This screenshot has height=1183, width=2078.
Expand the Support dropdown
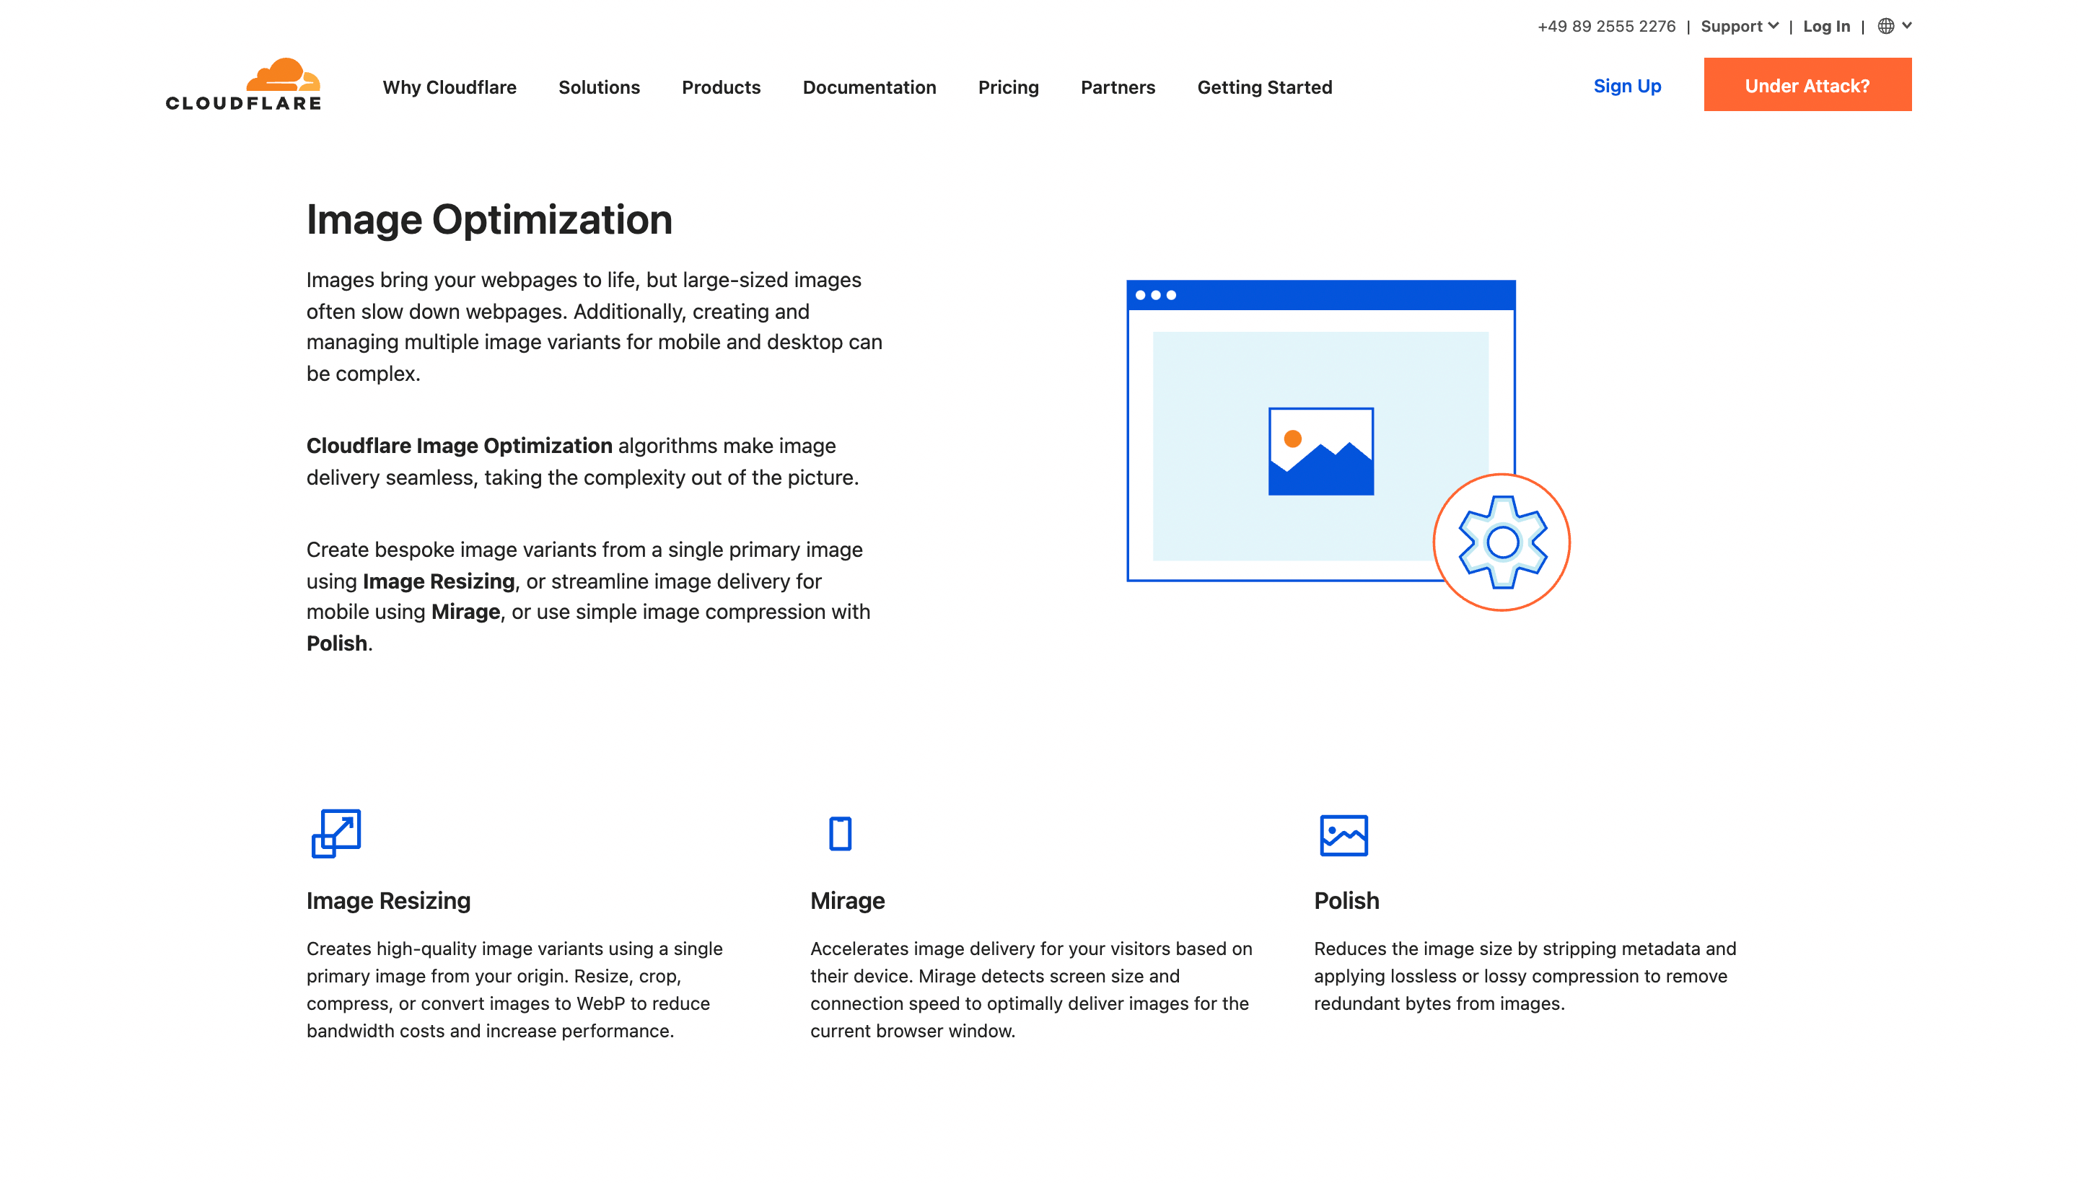1739,26
